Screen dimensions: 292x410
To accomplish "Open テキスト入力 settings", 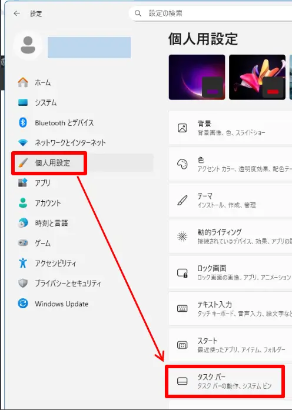I will (230, 309).
